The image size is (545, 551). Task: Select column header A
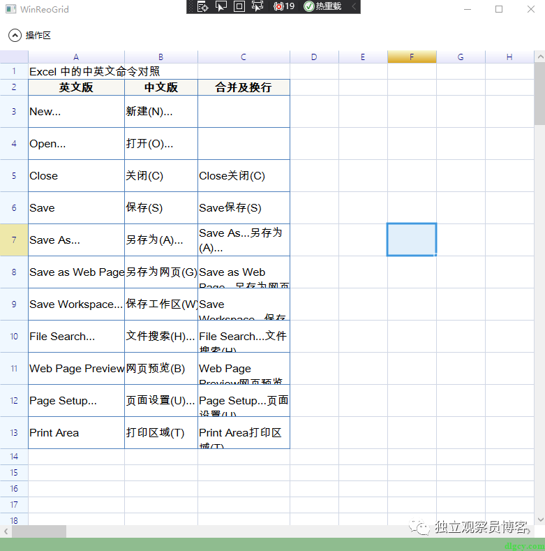pos(76,57)
